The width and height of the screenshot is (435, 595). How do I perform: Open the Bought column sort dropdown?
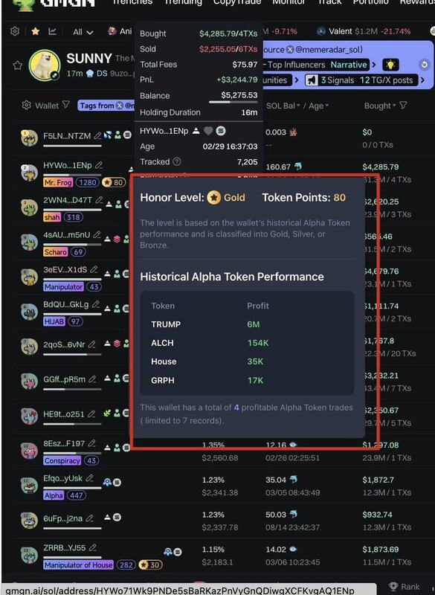point(394,106)
